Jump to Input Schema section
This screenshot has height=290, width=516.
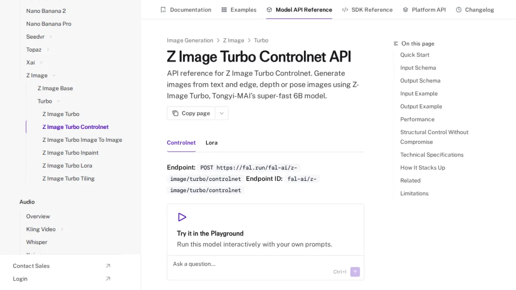[x=418, y=68]
